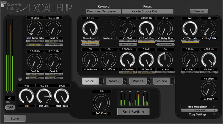Mark preset with the Favorite button
223x124 pixels.
pos(199,11)
